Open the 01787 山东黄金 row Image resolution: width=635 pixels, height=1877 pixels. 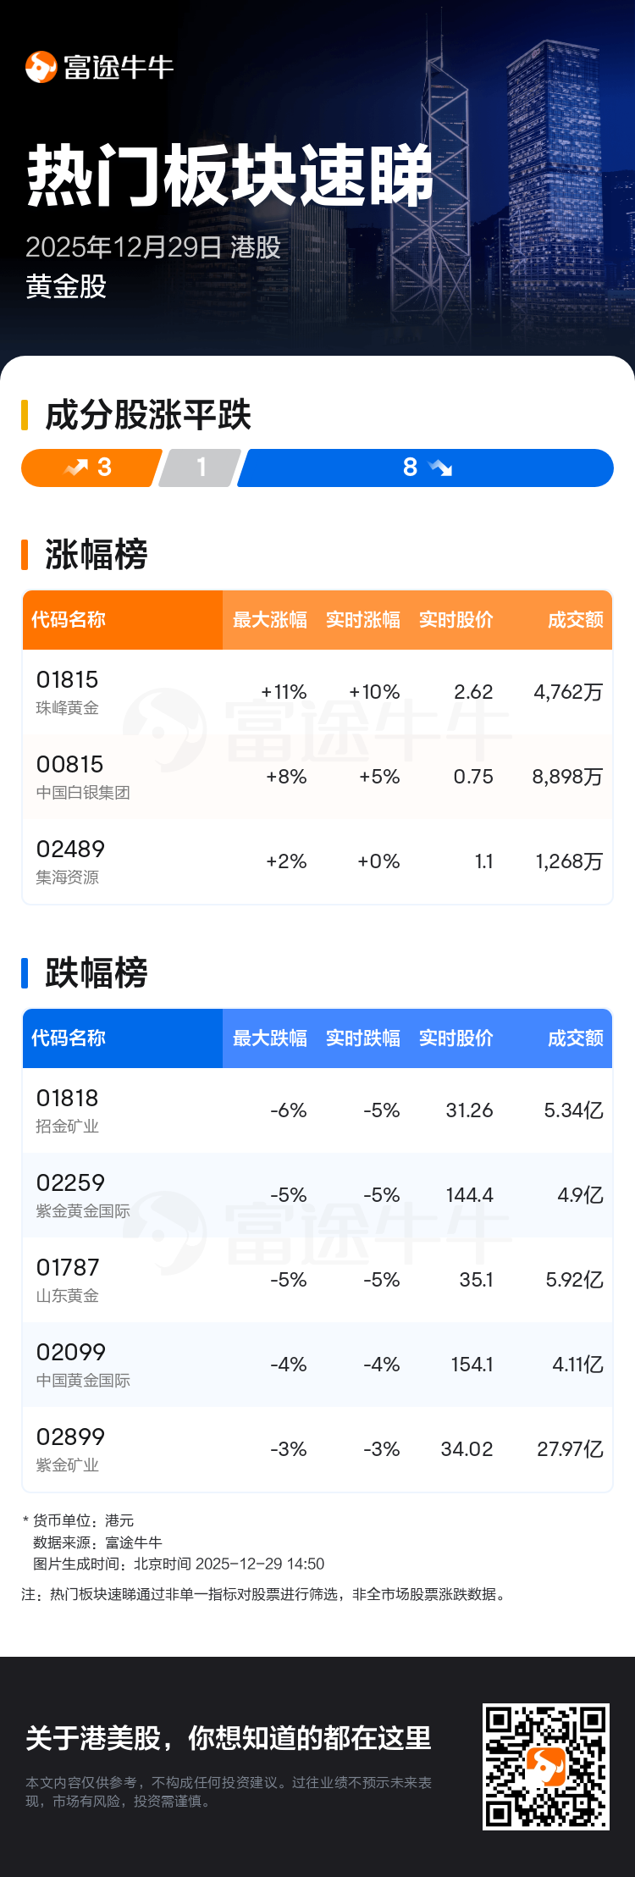click(317, 1280)
